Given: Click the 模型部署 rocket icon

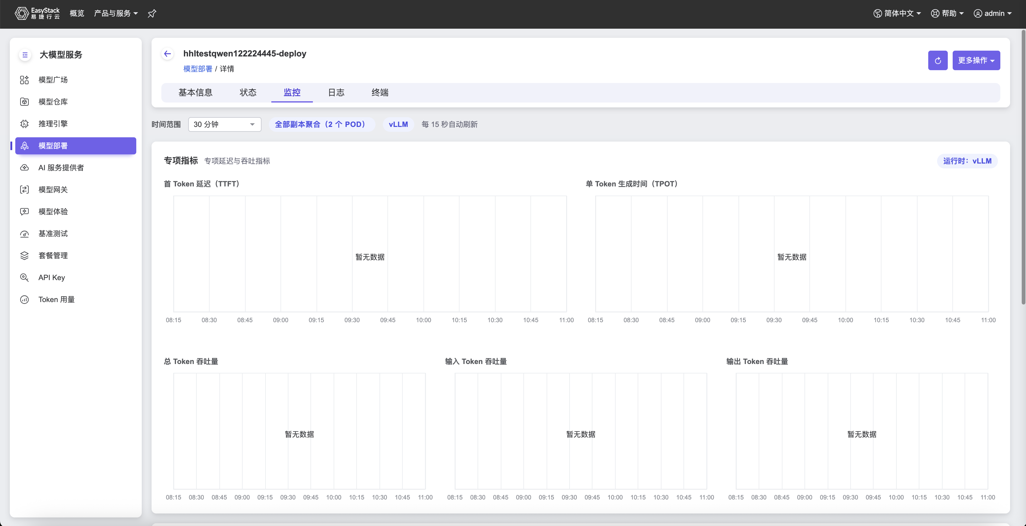Looking at the screenshot, I should 24,146.
